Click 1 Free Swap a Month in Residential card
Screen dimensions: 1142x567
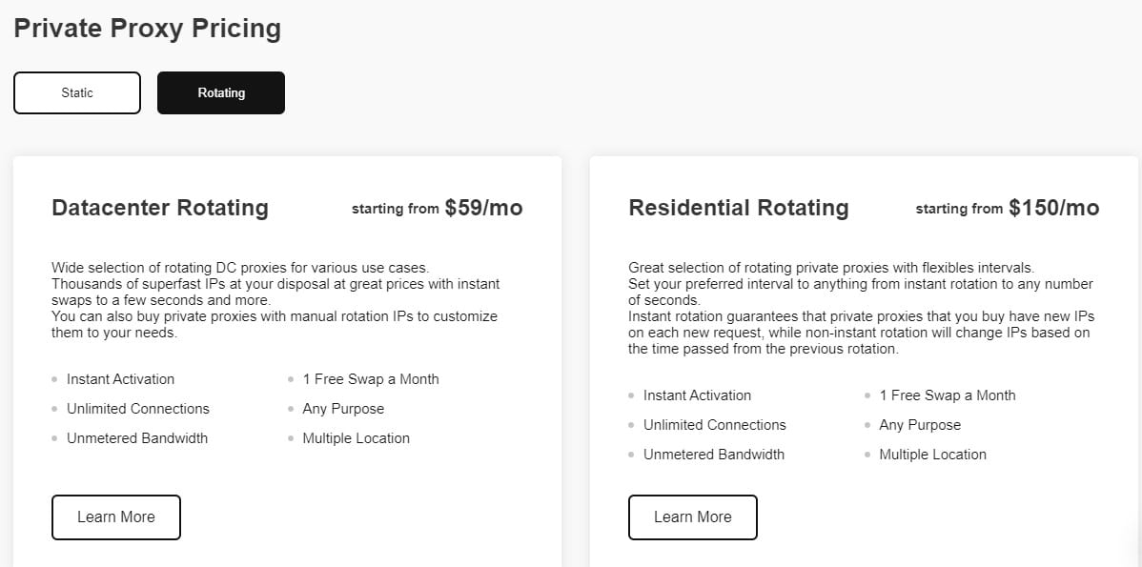pyautogui.click(x=948, y=395)
